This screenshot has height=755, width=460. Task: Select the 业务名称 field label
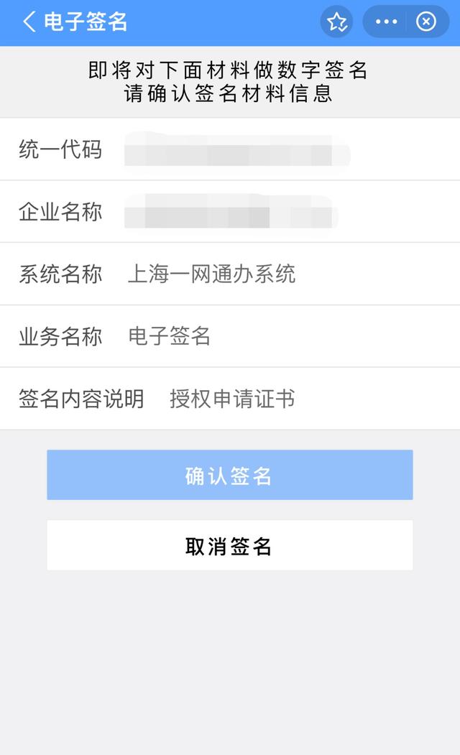(60, 336)
